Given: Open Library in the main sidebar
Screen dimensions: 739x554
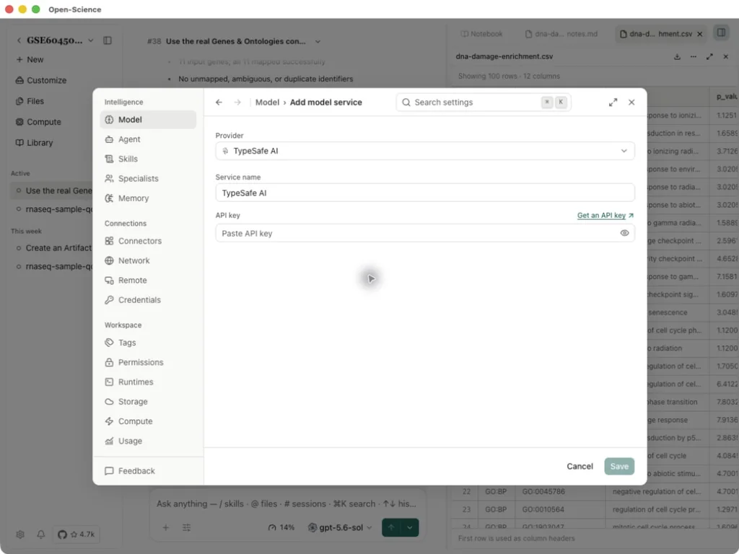Looking at the screenshot, I should [x=35, y=142].
